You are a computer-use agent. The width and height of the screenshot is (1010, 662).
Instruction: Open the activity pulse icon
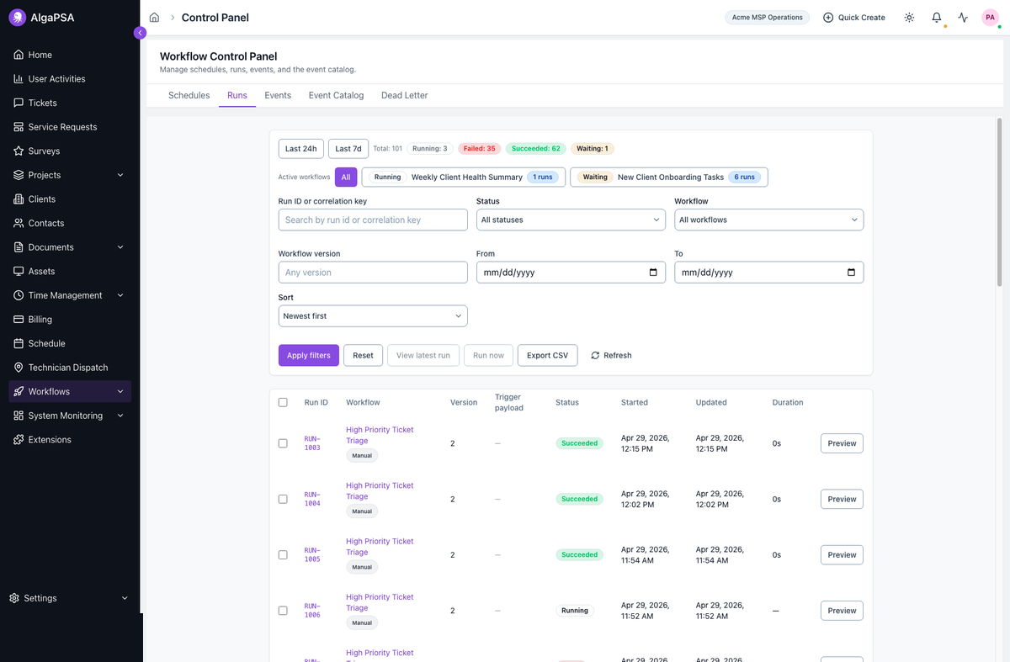click(x=964, y=18)
